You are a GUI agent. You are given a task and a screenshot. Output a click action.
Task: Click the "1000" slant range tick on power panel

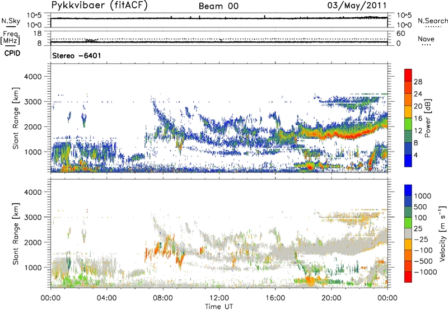tap(32, 152)
